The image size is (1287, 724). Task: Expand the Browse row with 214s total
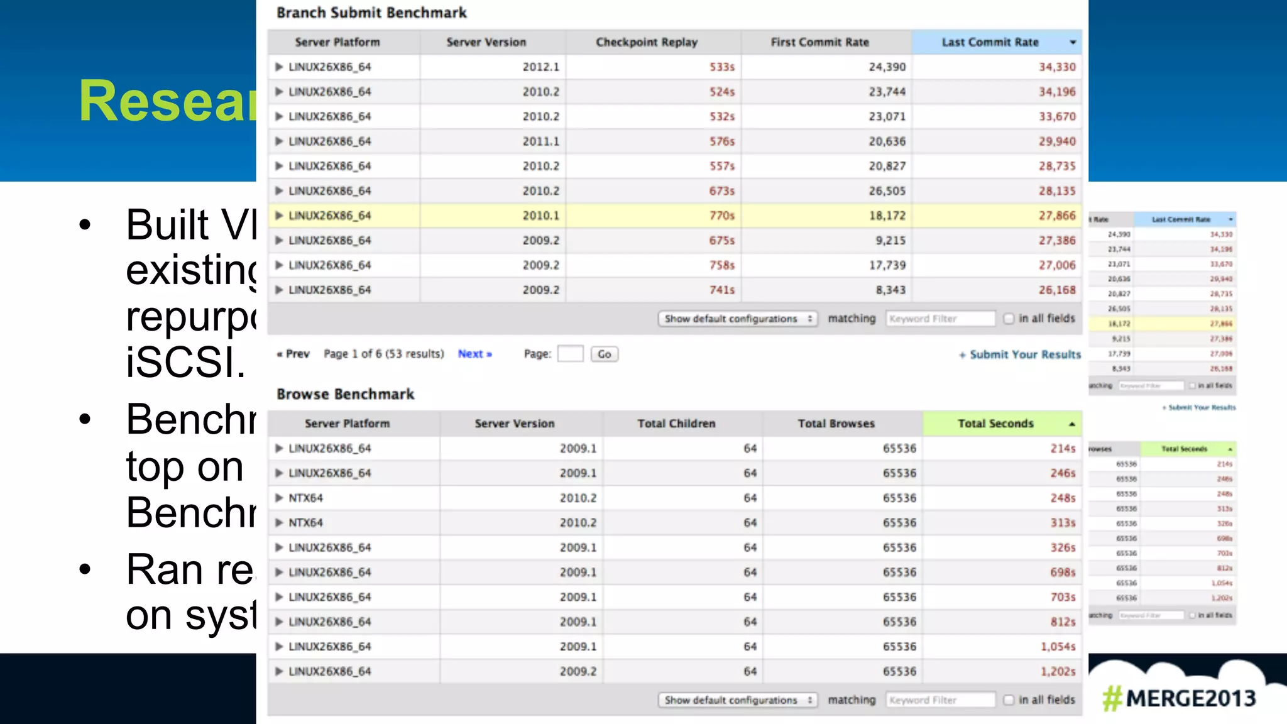point(279,448)
